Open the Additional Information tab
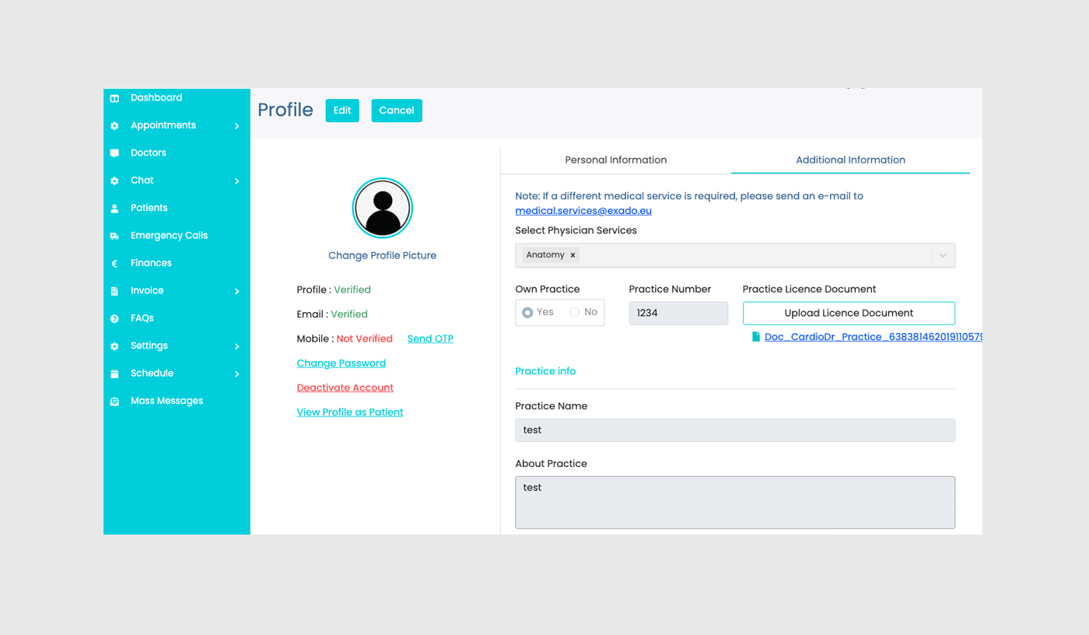The image size is (1089, 635). coord(850,160)
